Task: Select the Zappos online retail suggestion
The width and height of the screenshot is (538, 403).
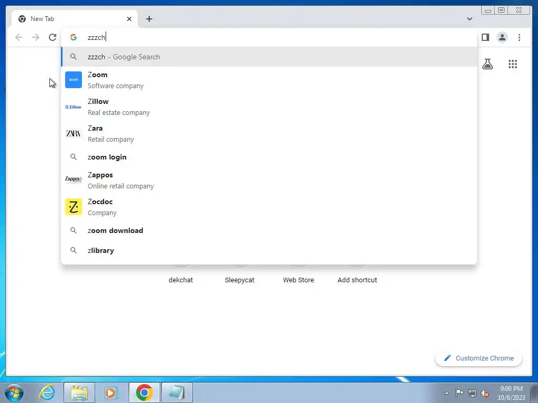Action: point(269,180)
